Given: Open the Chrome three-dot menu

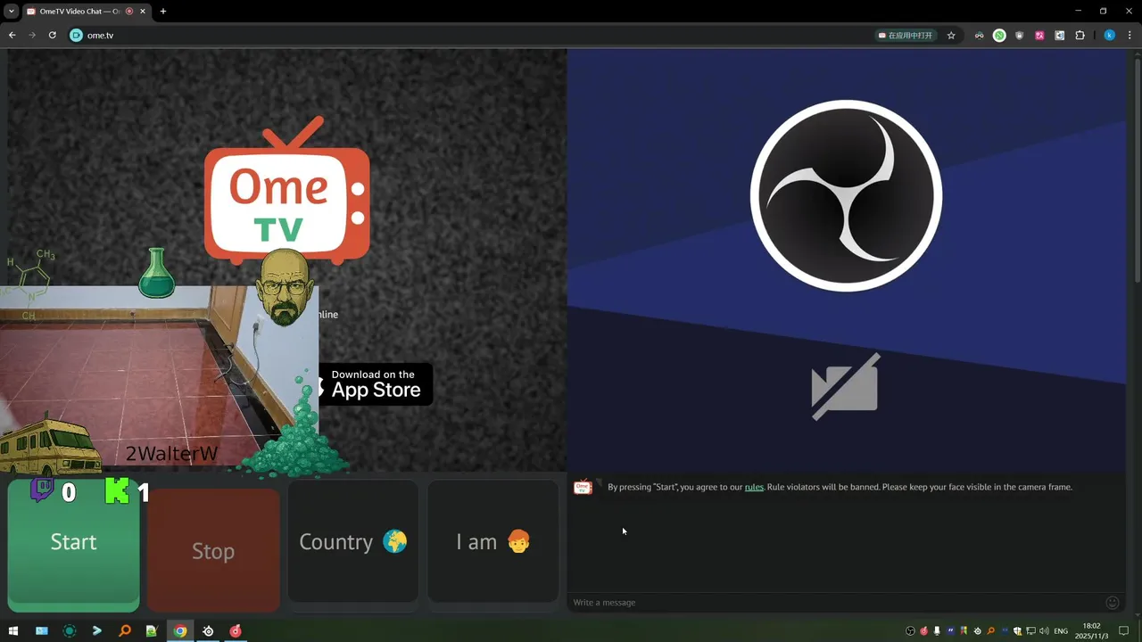Looking at the screenshot, I should (x=1130, y=36).
